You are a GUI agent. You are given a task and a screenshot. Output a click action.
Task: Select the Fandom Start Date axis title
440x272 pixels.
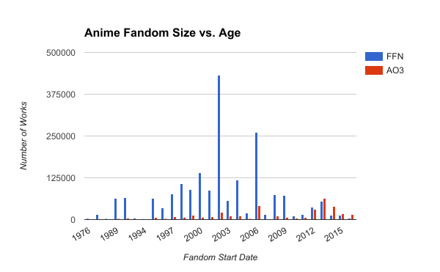220,257
